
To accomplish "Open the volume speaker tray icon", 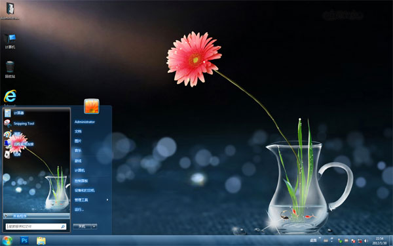I will pos(366,241).
